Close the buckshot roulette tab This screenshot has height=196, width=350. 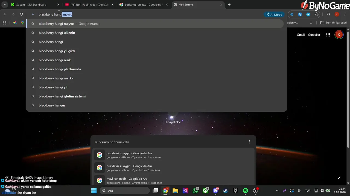tap(167, 5)
